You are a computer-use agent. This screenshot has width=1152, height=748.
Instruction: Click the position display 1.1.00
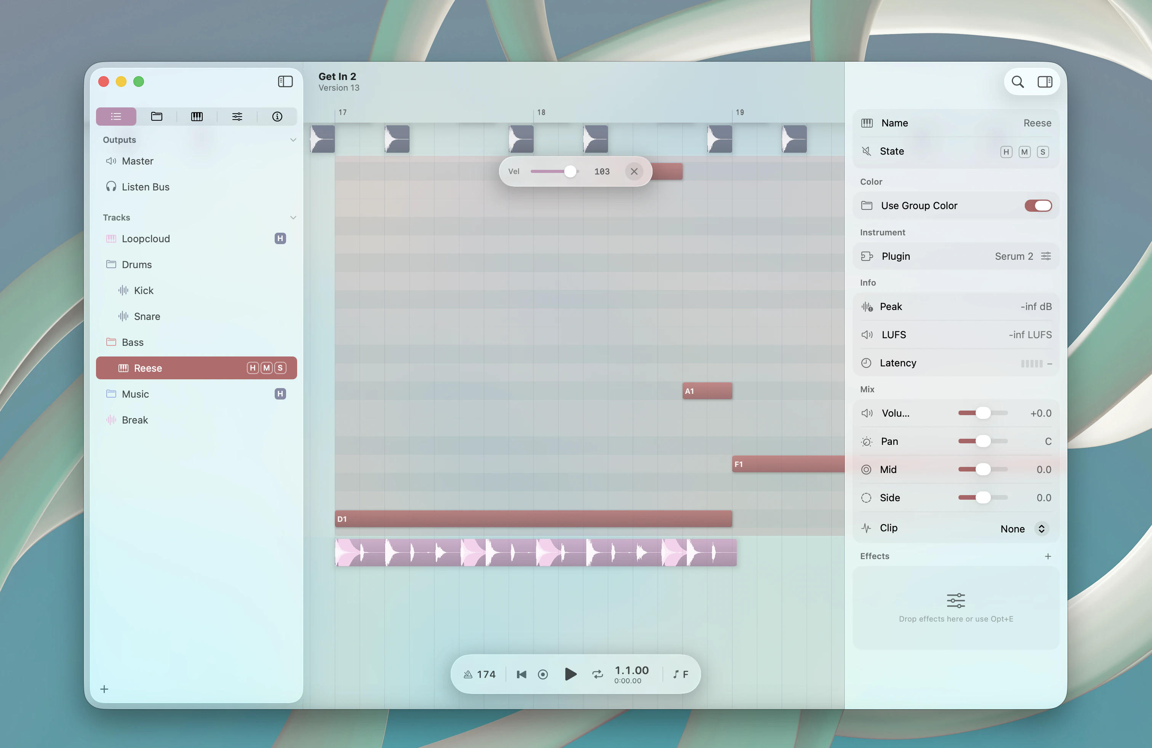click(631, 670)
